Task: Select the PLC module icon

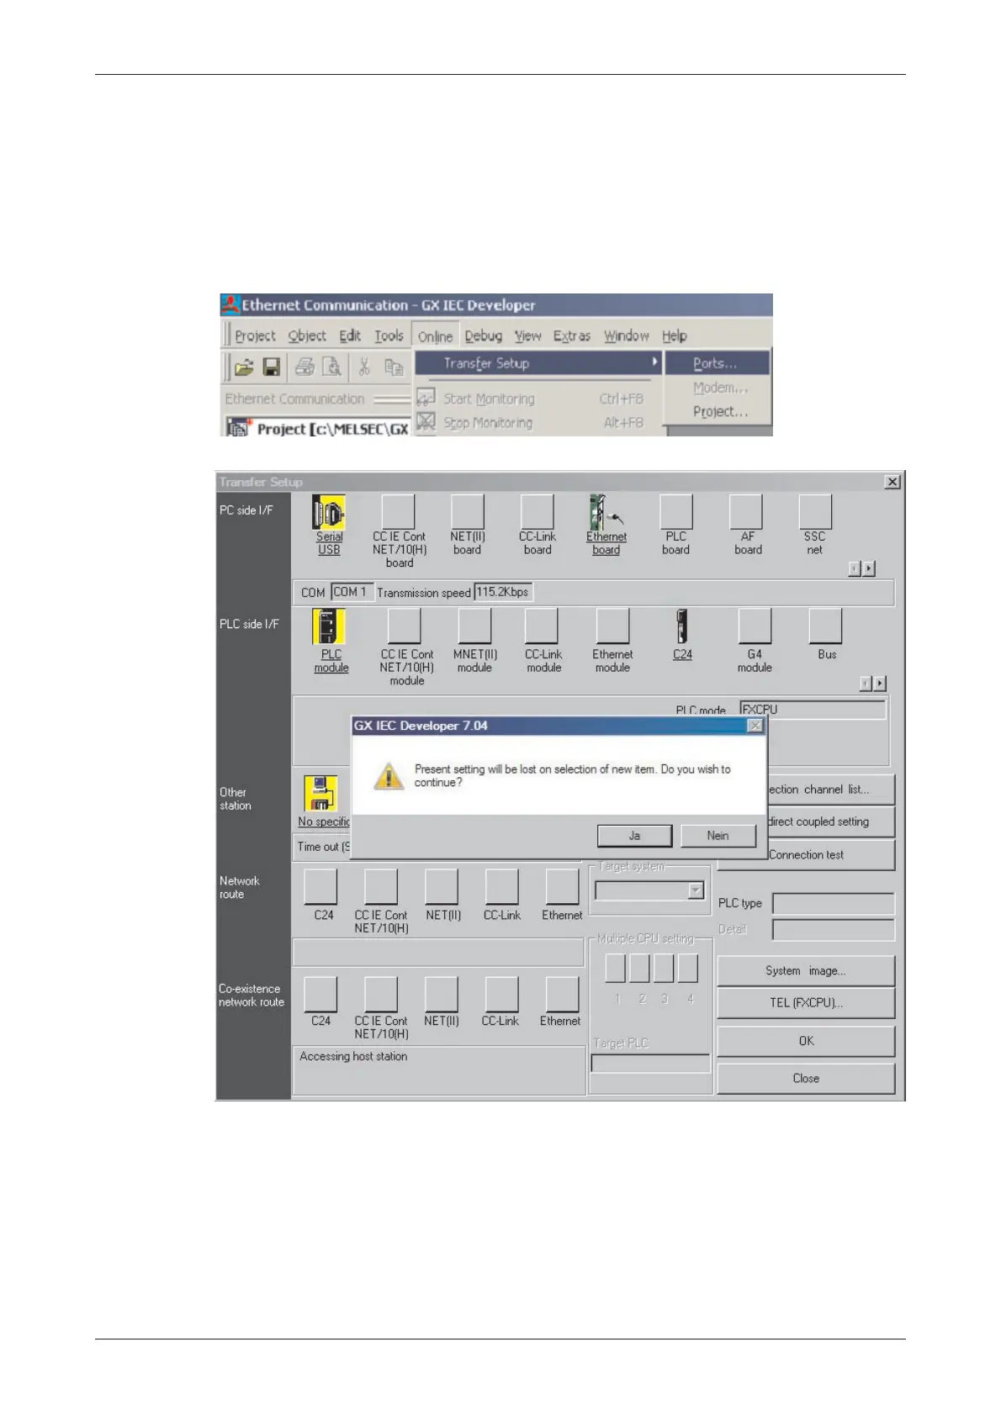Action: (x=329, y=626)
